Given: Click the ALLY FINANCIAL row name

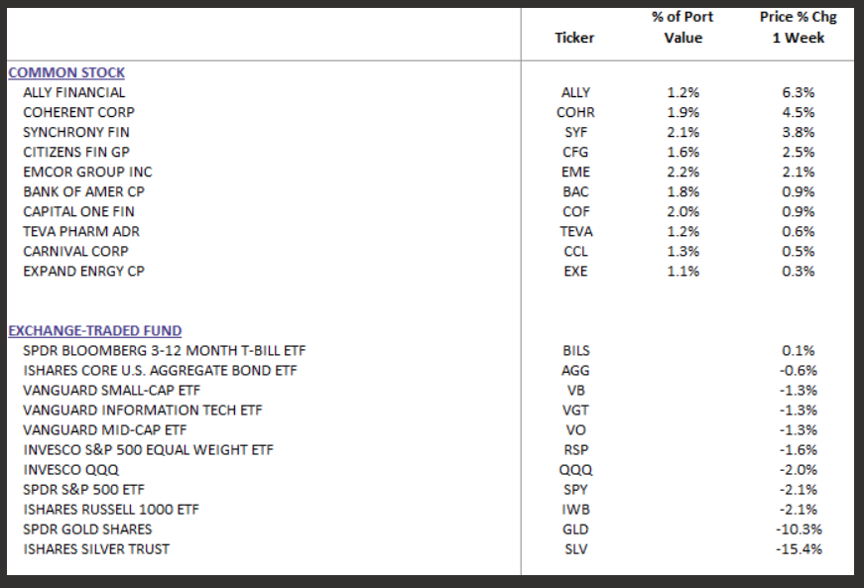Looking at the screenshot, I should click(74, 92).
